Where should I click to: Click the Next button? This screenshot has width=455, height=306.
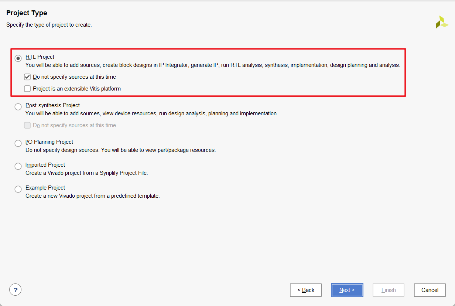347,290
